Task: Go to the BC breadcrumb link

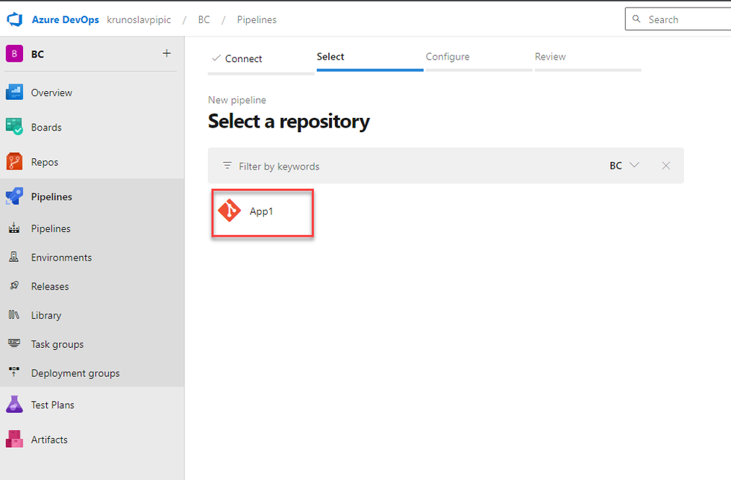Action: [204, 19]
